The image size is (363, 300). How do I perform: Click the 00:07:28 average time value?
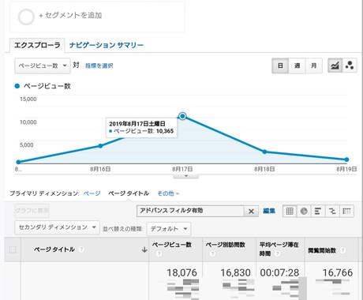click(279, 272)
